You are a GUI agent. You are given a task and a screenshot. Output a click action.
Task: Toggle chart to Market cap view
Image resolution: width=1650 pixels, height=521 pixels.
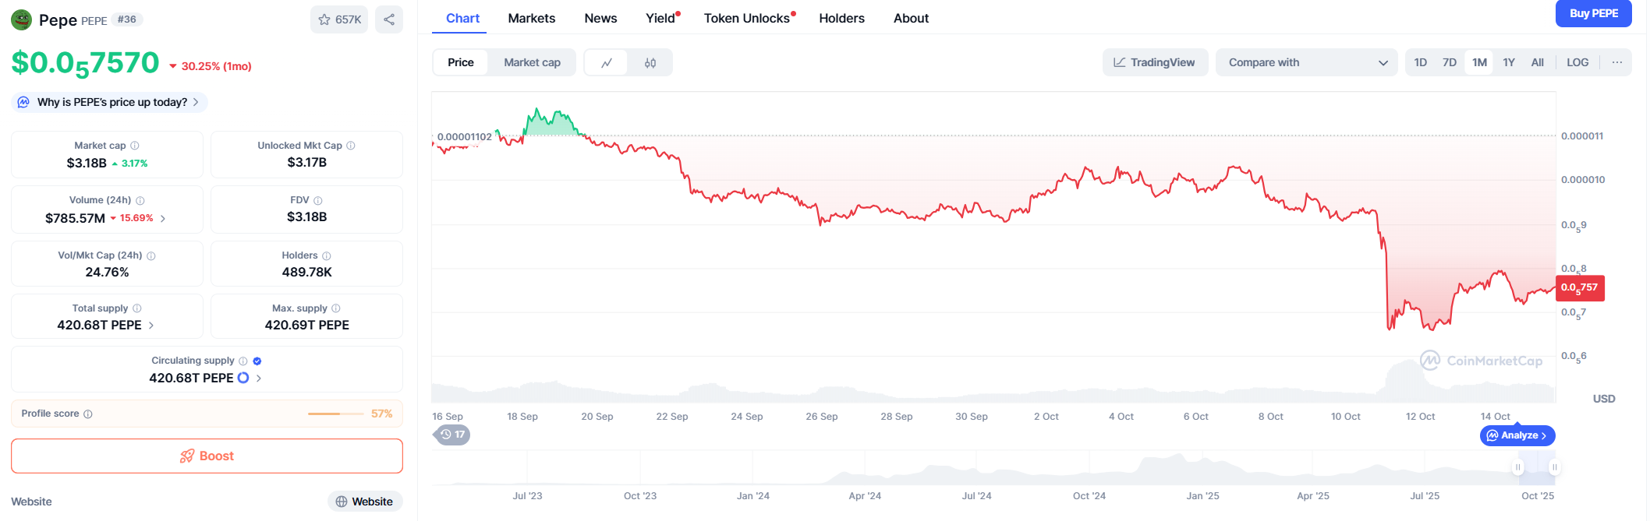(532, 62)
